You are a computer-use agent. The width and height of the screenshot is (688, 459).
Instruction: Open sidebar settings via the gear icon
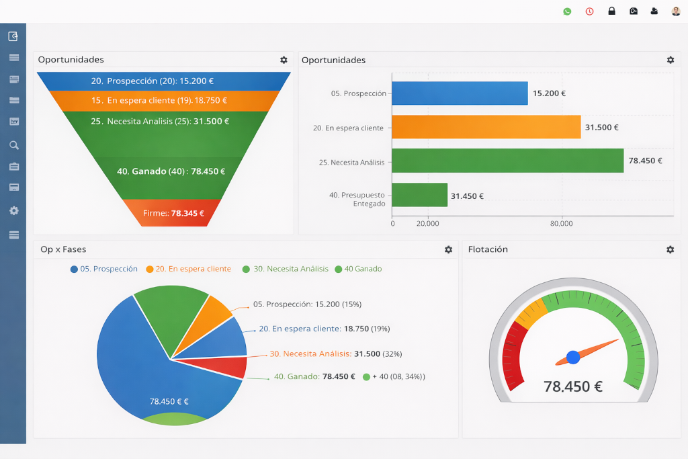click(12, 210)
